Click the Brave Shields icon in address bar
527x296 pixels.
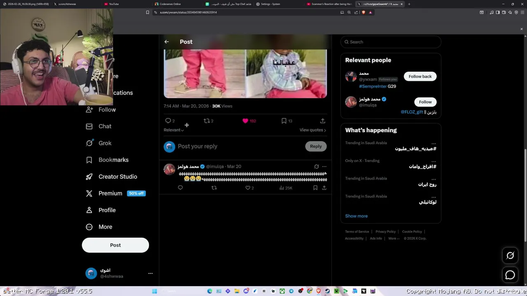(363, 12)
